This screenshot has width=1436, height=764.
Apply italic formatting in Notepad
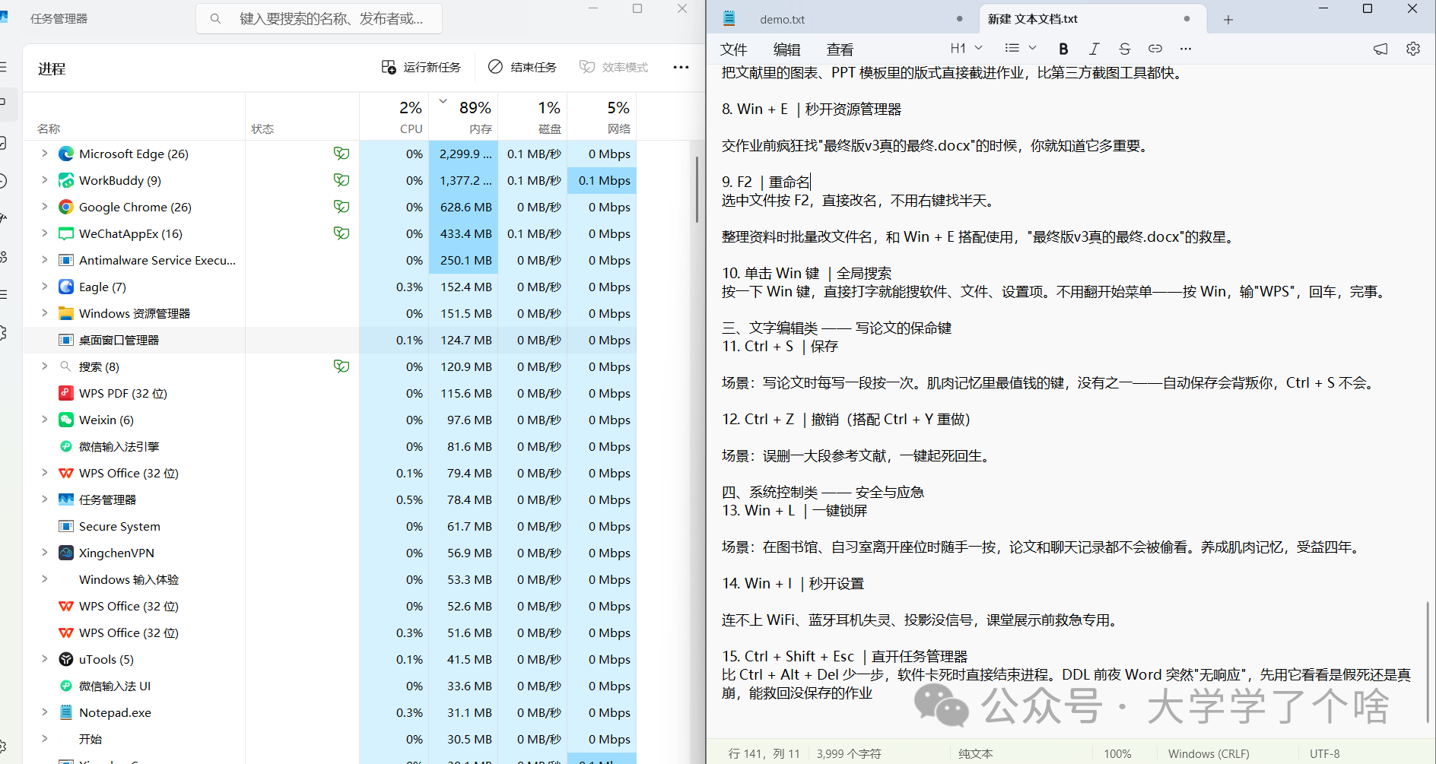click(x=1094, y=49)
